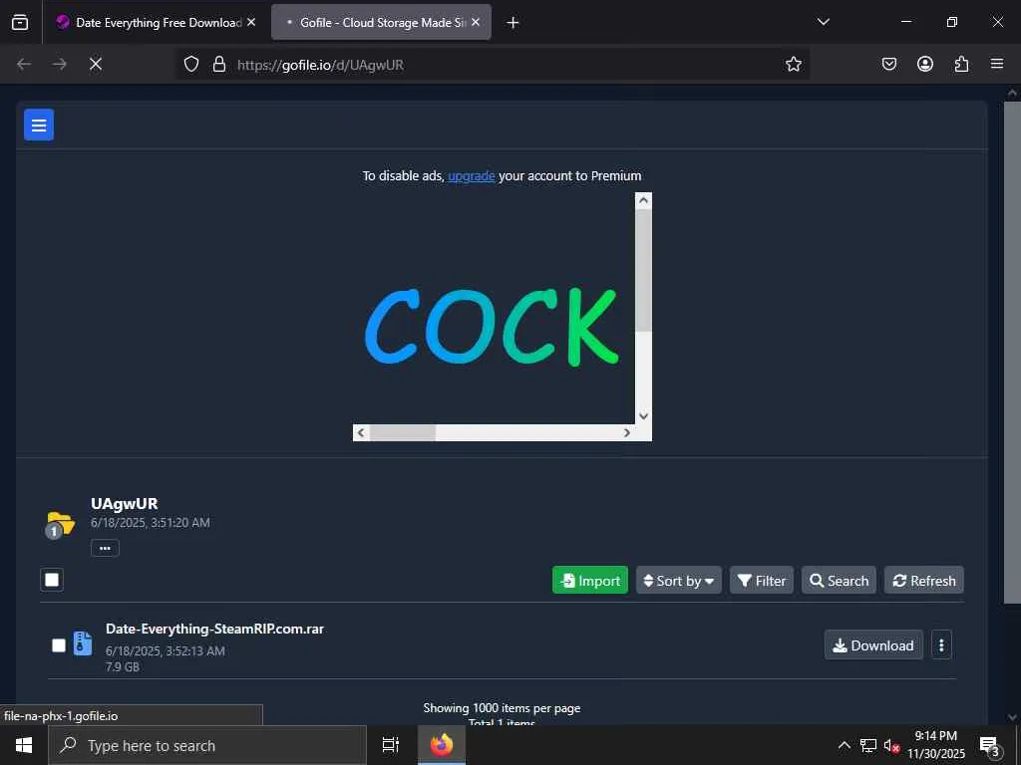List all tabs dropdown arrow
The image size is (1021, 765).
[x=823, y=22]
